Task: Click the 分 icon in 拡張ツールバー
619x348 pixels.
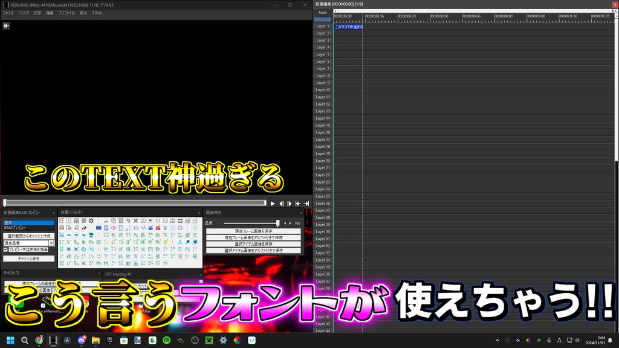Action: click(x=165, y=263)
